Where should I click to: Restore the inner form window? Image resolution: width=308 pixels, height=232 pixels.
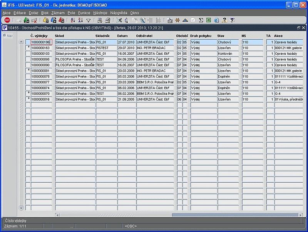click(x=299, y=28)
